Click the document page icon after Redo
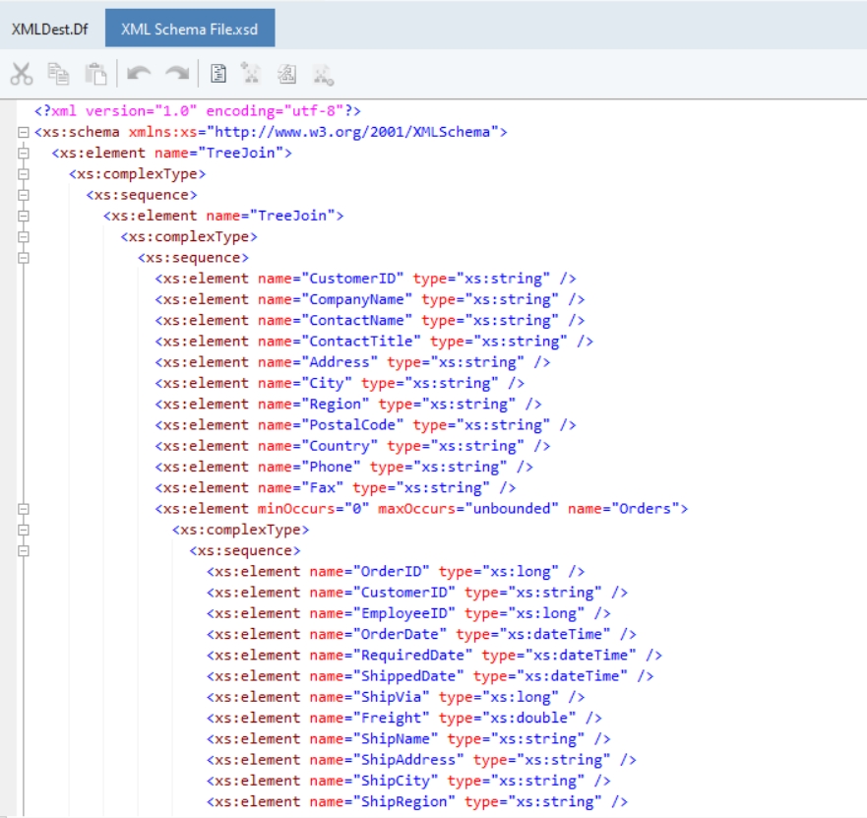867x818 pixels. pyautogui.click(x=219, y=74)
